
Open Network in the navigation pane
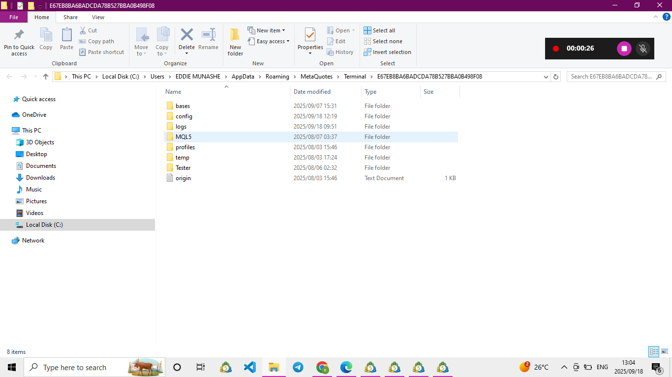coord(33,241)
